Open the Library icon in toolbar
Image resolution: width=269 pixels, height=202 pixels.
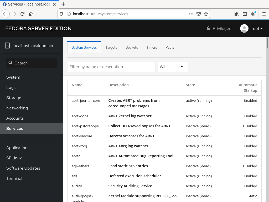236,14
